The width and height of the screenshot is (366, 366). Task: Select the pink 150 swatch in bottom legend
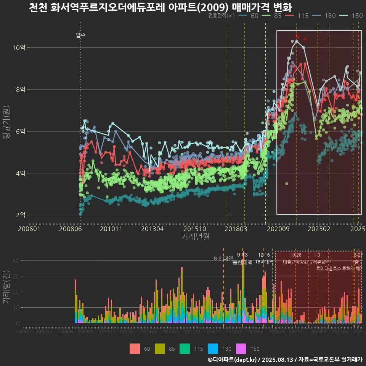pyautogui.click(x=241, y=349)
